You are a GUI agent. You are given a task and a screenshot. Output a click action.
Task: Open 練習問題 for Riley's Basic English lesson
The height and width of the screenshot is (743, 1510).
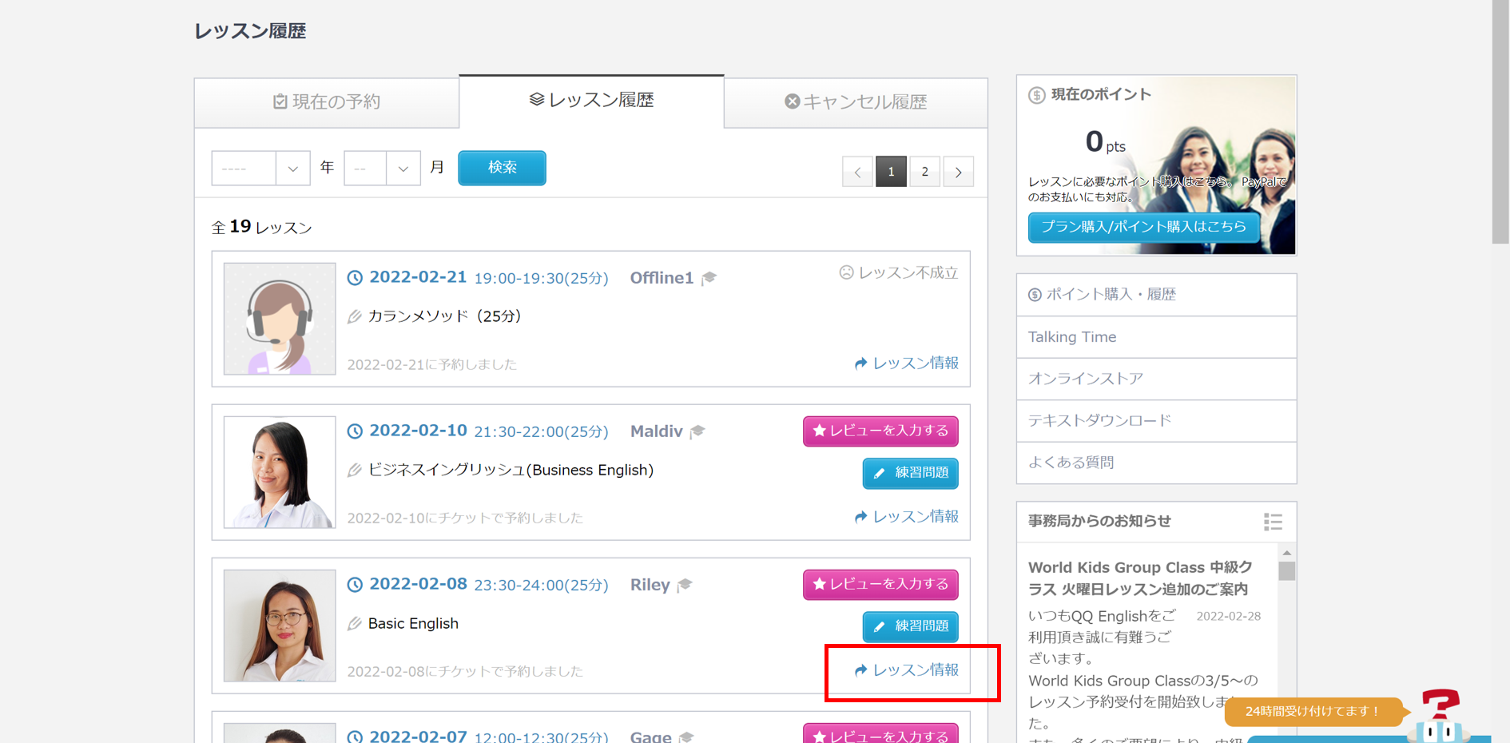[x=910, y=626]
